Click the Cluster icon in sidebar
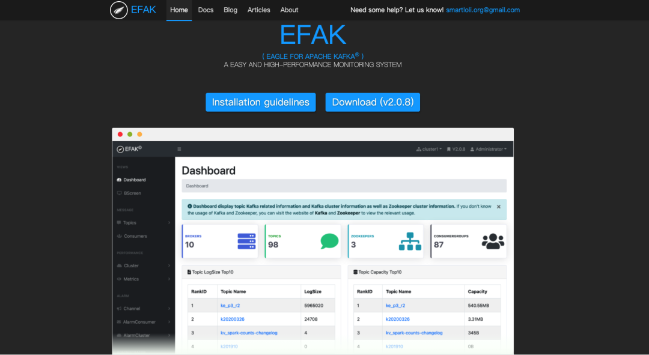This screenshot has width=649, height=355. click(119, 265)
